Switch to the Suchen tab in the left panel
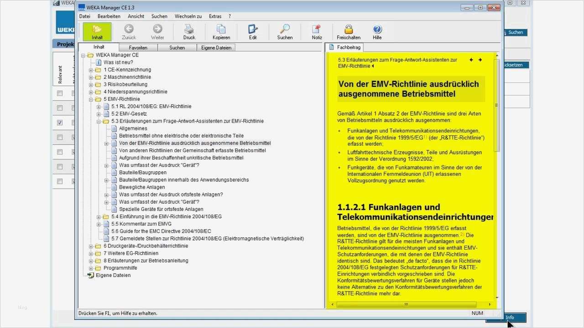 click(x=177, y=47)
